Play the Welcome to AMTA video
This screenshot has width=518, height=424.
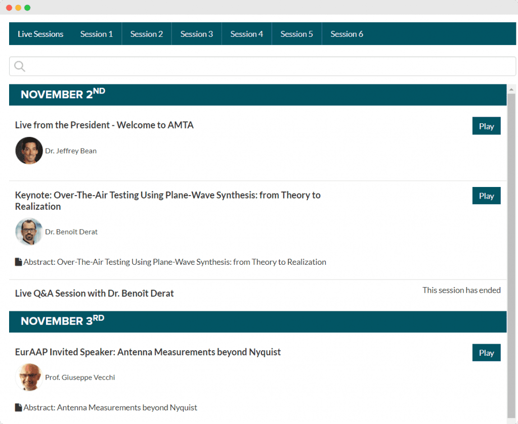coord(486,126)
